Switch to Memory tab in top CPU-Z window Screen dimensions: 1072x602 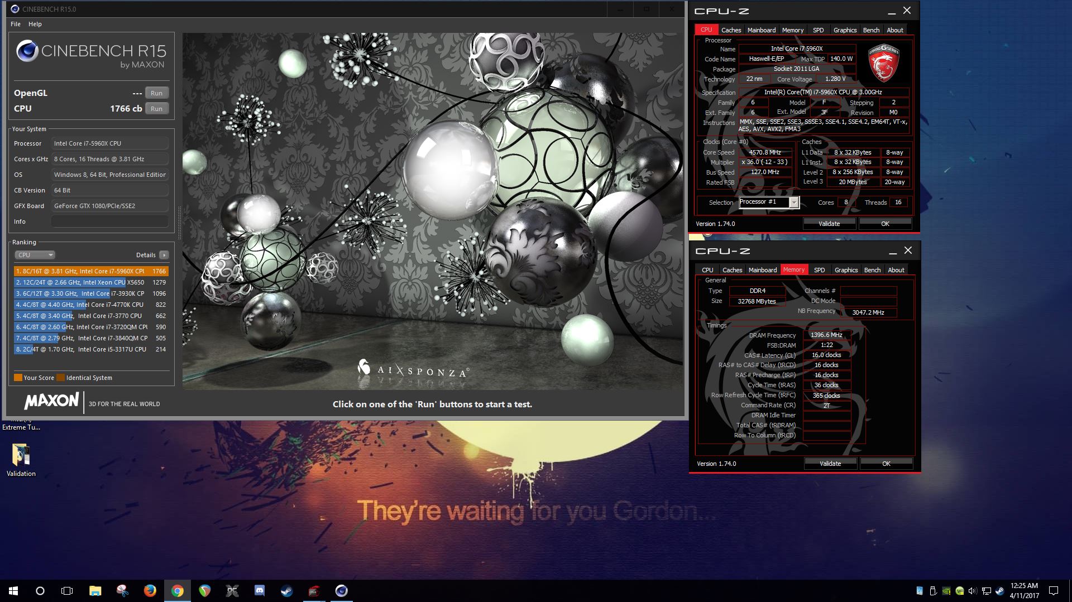(x=793, y=30)
